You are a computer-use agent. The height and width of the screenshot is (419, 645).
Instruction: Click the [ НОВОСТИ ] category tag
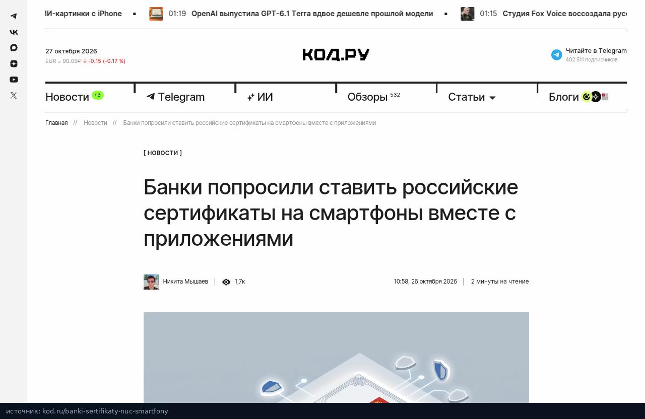coord(163,153)
